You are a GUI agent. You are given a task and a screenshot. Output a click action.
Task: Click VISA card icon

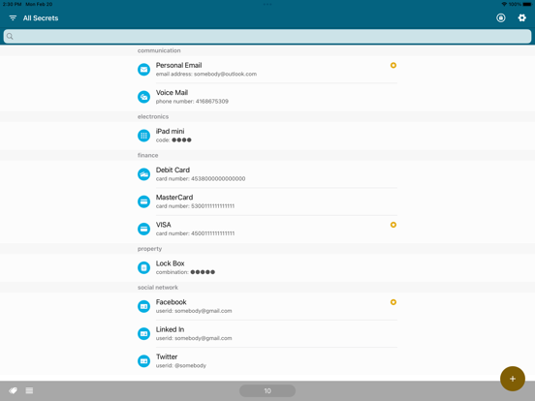(x=143, y=229)
